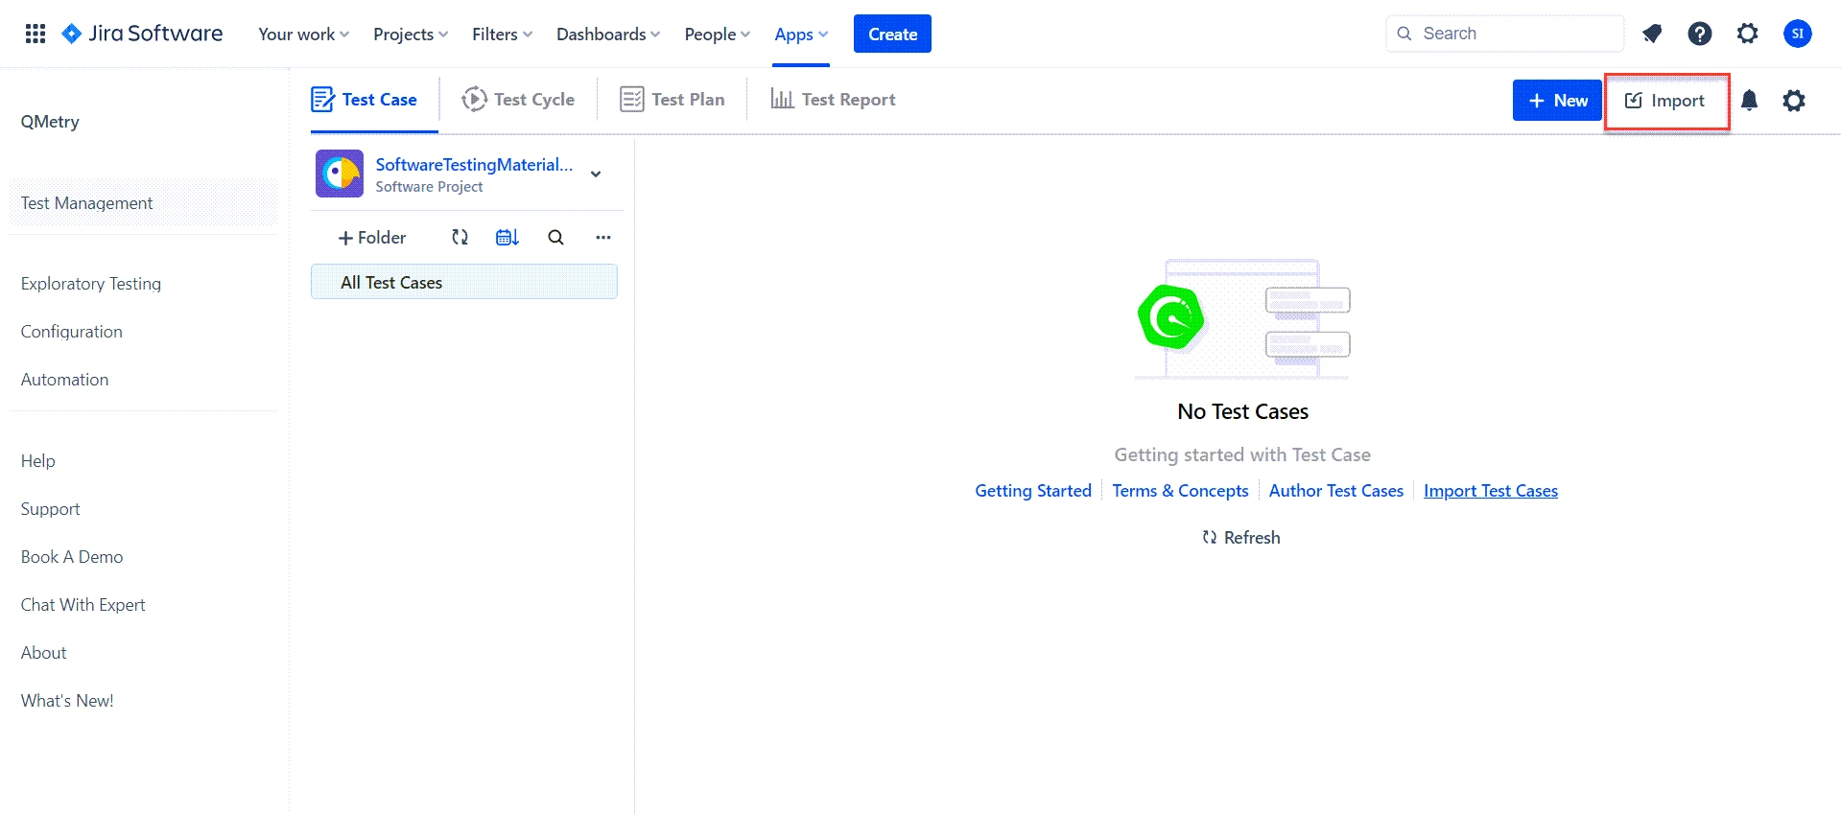Image resolution: width=1841 pixels, height=814 pixels.
Task: Click the QMetry sidebar heading
Action: (50, 122)
